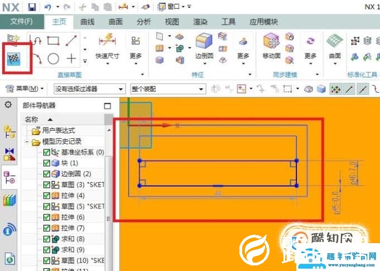Open the 菜单(M) dropdown

(x=25, y=89)
